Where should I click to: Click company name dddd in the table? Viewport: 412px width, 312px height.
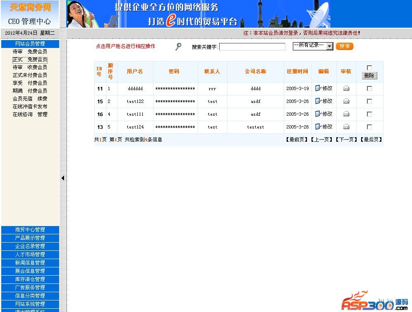[x=256, y=89]
